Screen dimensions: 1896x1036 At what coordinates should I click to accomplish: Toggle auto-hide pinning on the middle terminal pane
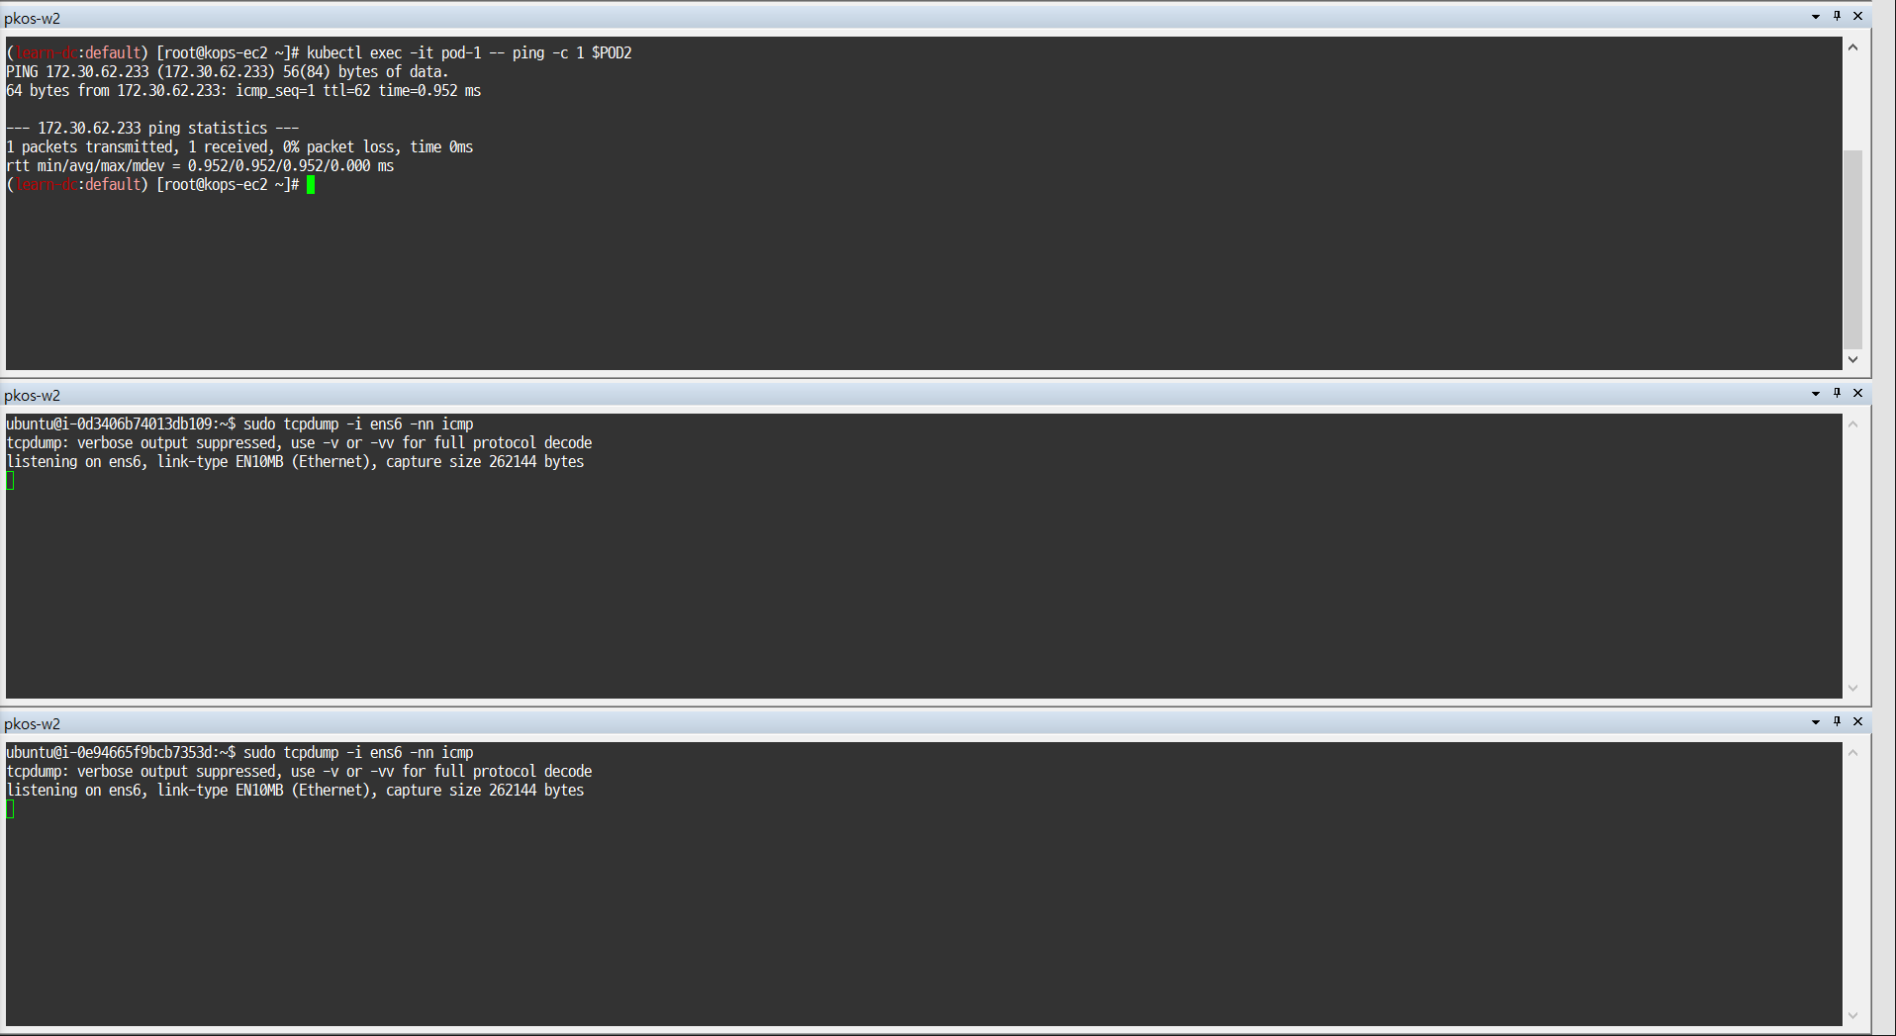[1838, 394]
